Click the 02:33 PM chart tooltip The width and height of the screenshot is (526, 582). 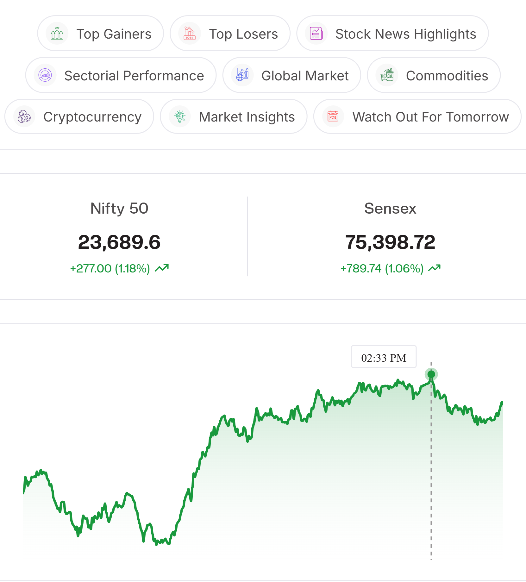coord(384,357)
